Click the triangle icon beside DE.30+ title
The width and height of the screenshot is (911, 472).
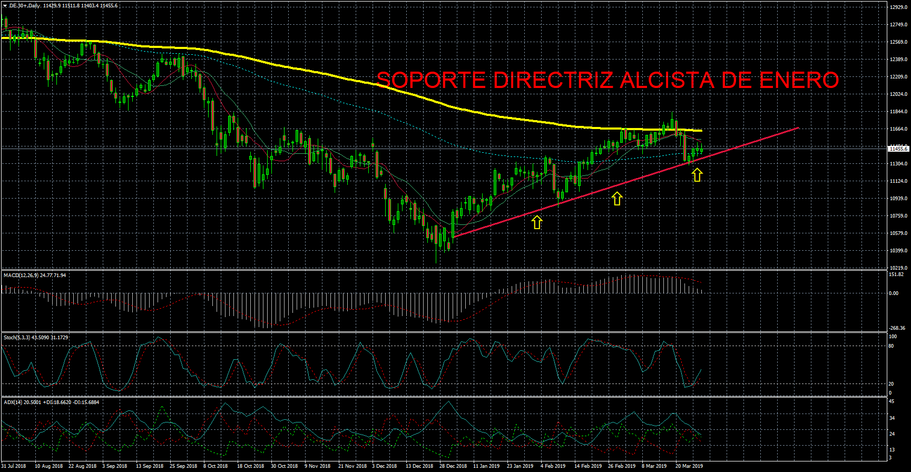tap(5, 6)
